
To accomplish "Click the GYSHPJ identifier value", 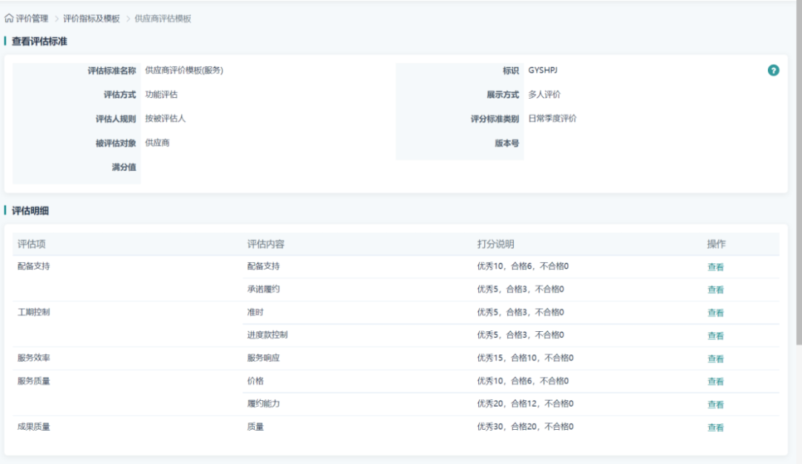I will [x=543, y=71].
